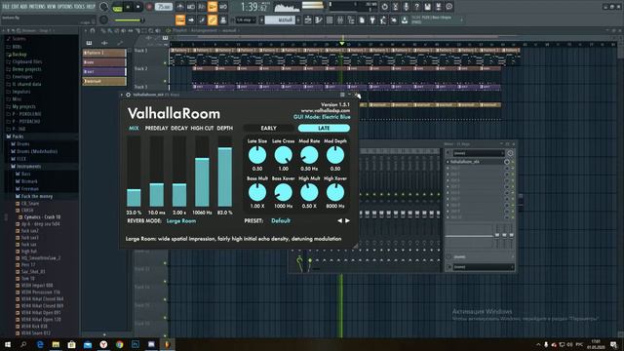Screen dimensions: 624x351
Task: Open the Large Room reverb mode selector
Action: [181, 221]
